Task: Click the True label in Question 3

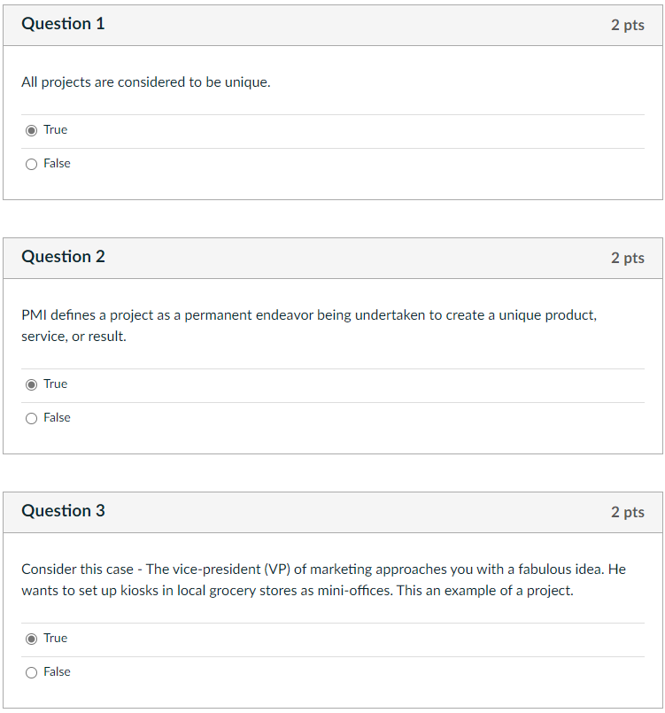Action: 54,638
